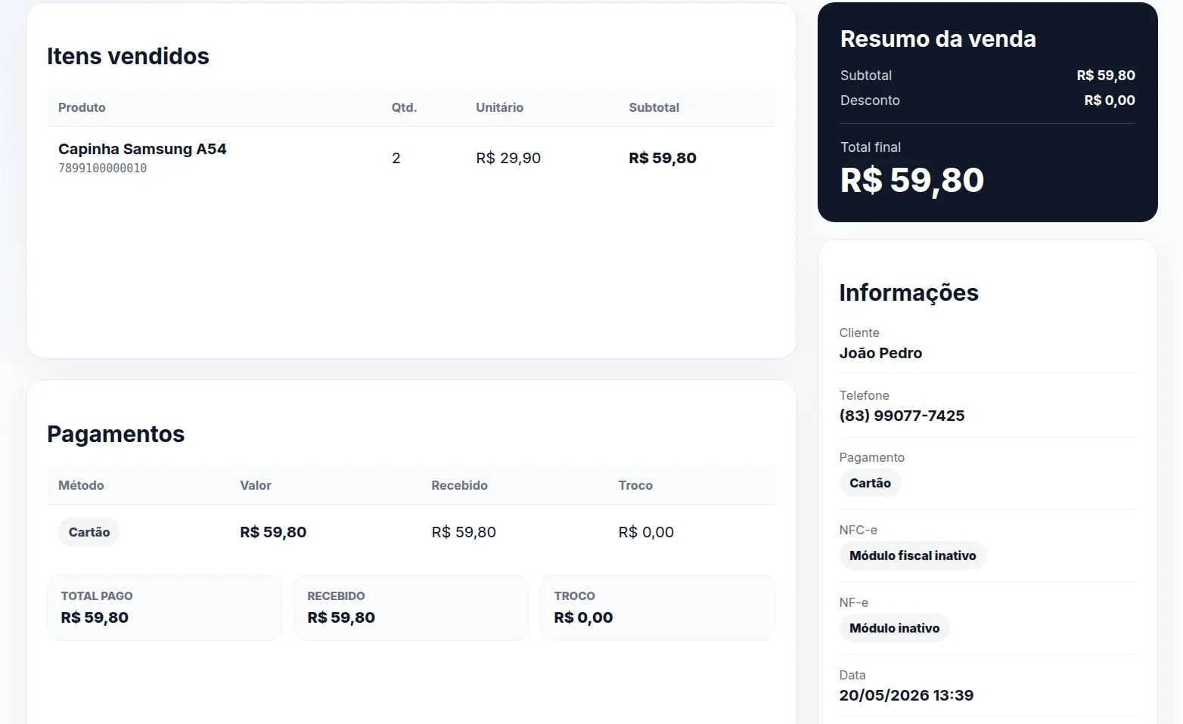The image size is (1183, 724).
Task: Click the TOTAL PAGO summary card
Action: pos(164,608)
